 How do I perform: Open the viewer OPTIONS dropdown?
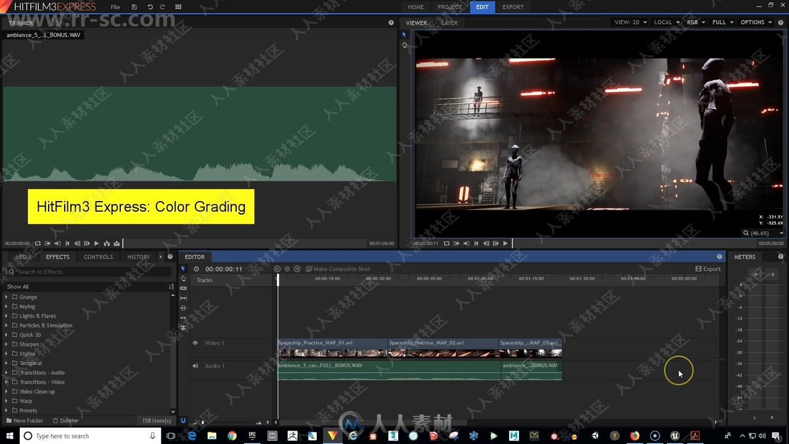(x=756, y=22)
